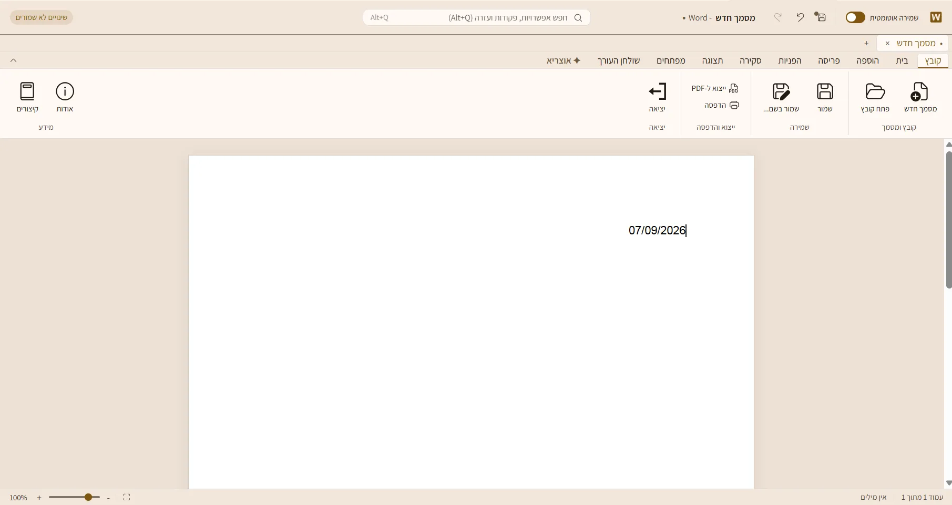Viewport: 952px width, 505px height.
Task: Click the search box for commands
Action: pyautogui.click(x=476, y=17)
